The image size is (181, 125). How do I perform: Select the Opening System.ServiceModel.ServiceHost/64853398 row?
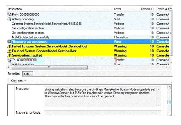tap(88, 24)
